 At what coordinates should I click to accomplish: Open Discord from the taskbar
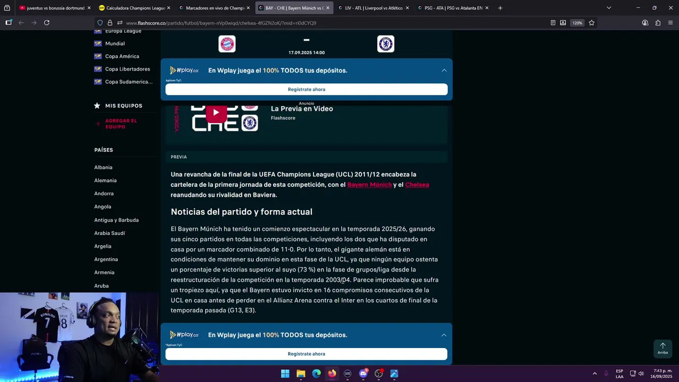[x=363, y=374]
